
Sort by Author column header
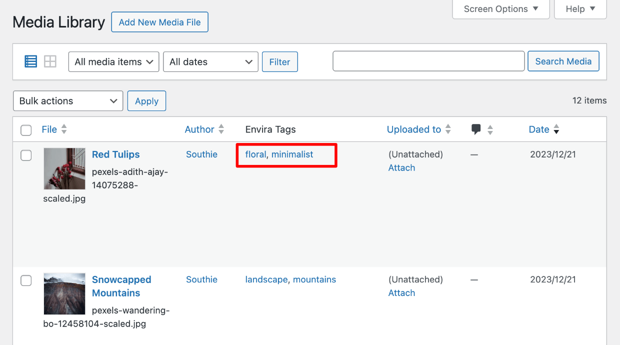coord(199,129)
